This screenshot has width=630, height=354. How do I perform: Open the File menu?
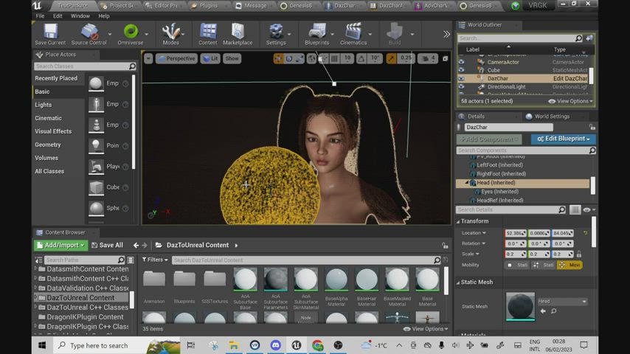pos(40,16)
